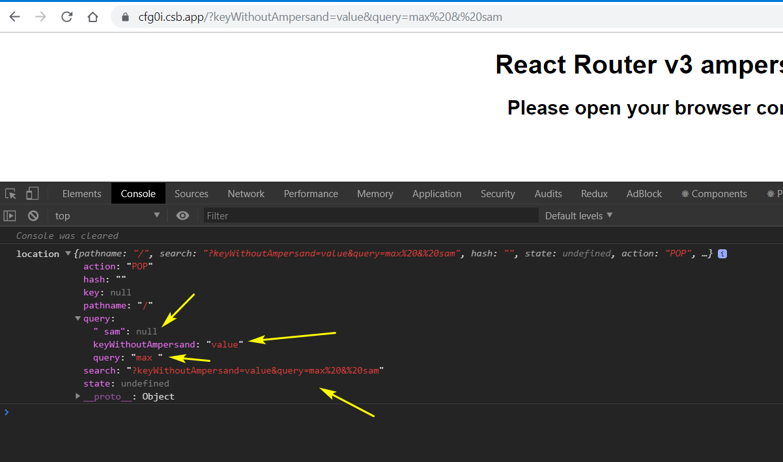The height and width of the screenshot is (462, 783).
Task: Click the console prompt to type a command
Action: pyautogui.click(x=65, y=412)
